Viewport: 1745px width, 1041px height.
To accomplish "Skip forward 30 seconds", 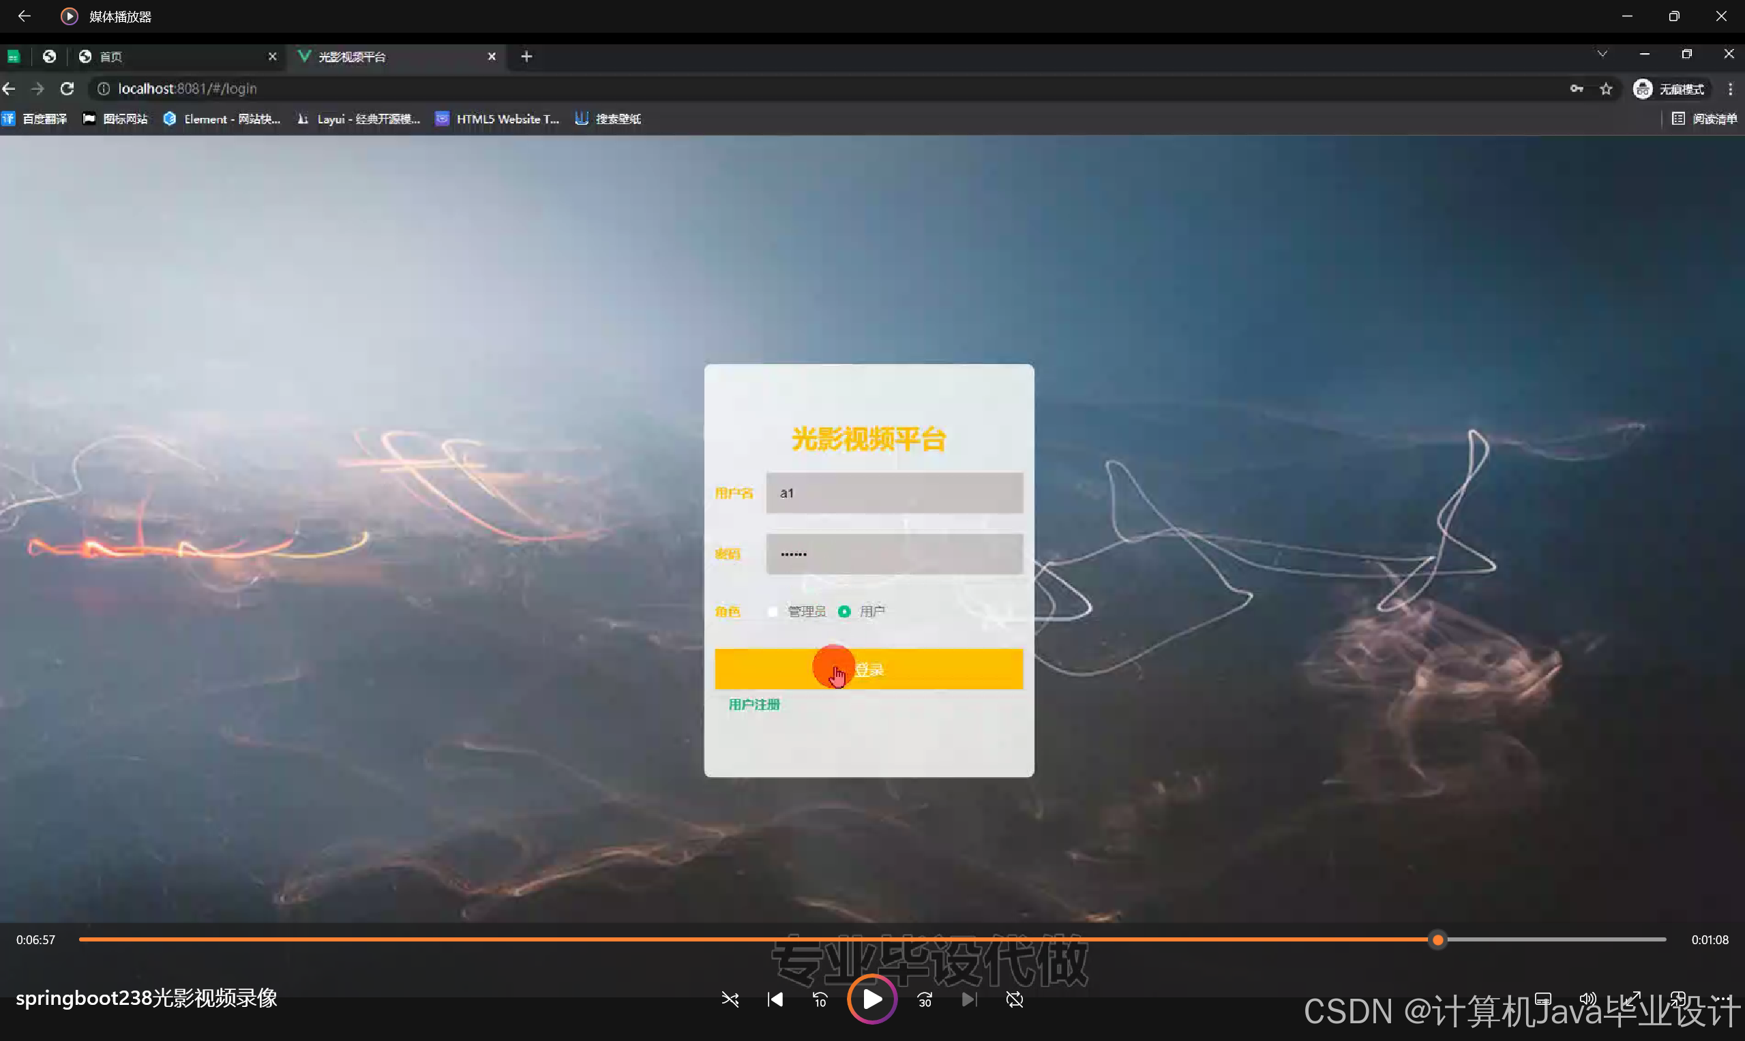I will click(925, 999).
